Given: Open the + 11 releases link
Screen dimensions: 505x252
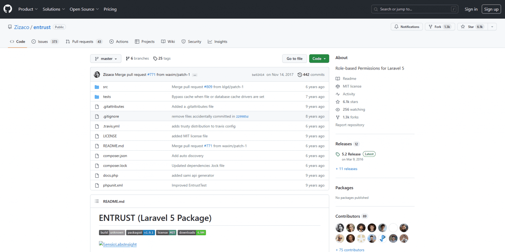Looking at the screenshot, I should pos(346,169).
